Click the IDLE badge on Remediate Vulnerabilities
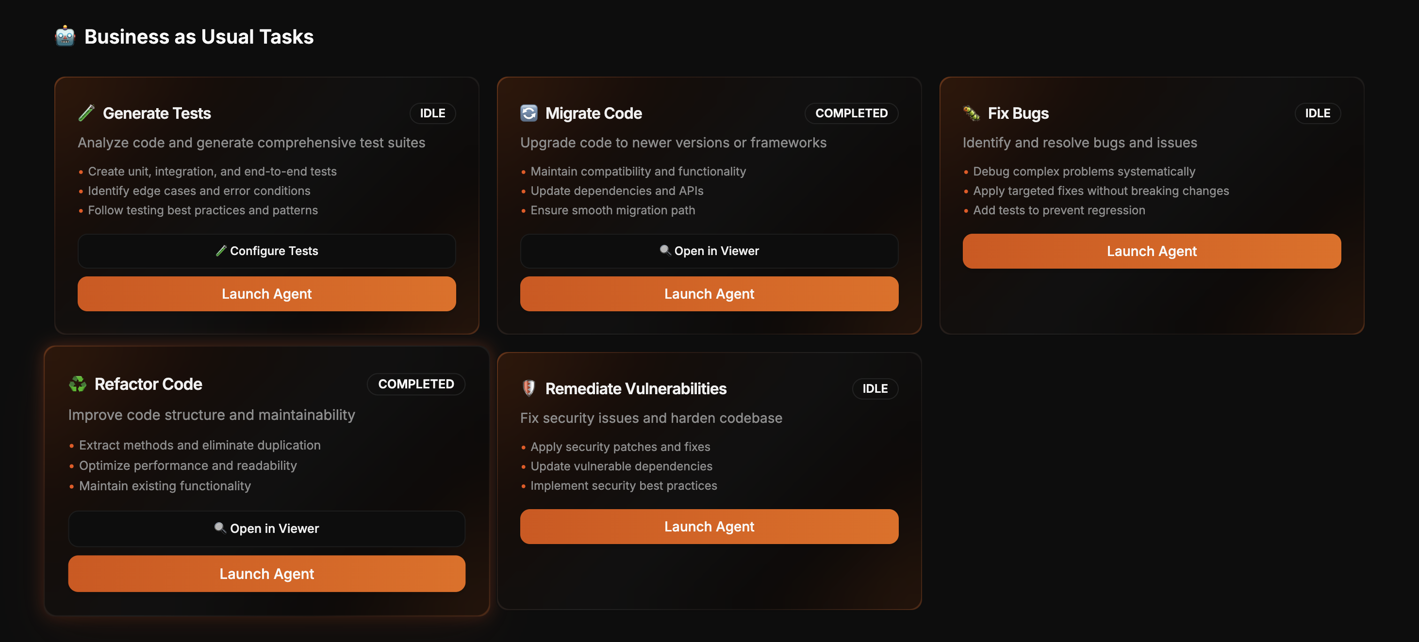The width and height of the screenshot is (1419, 642). (x=875, y=389)
